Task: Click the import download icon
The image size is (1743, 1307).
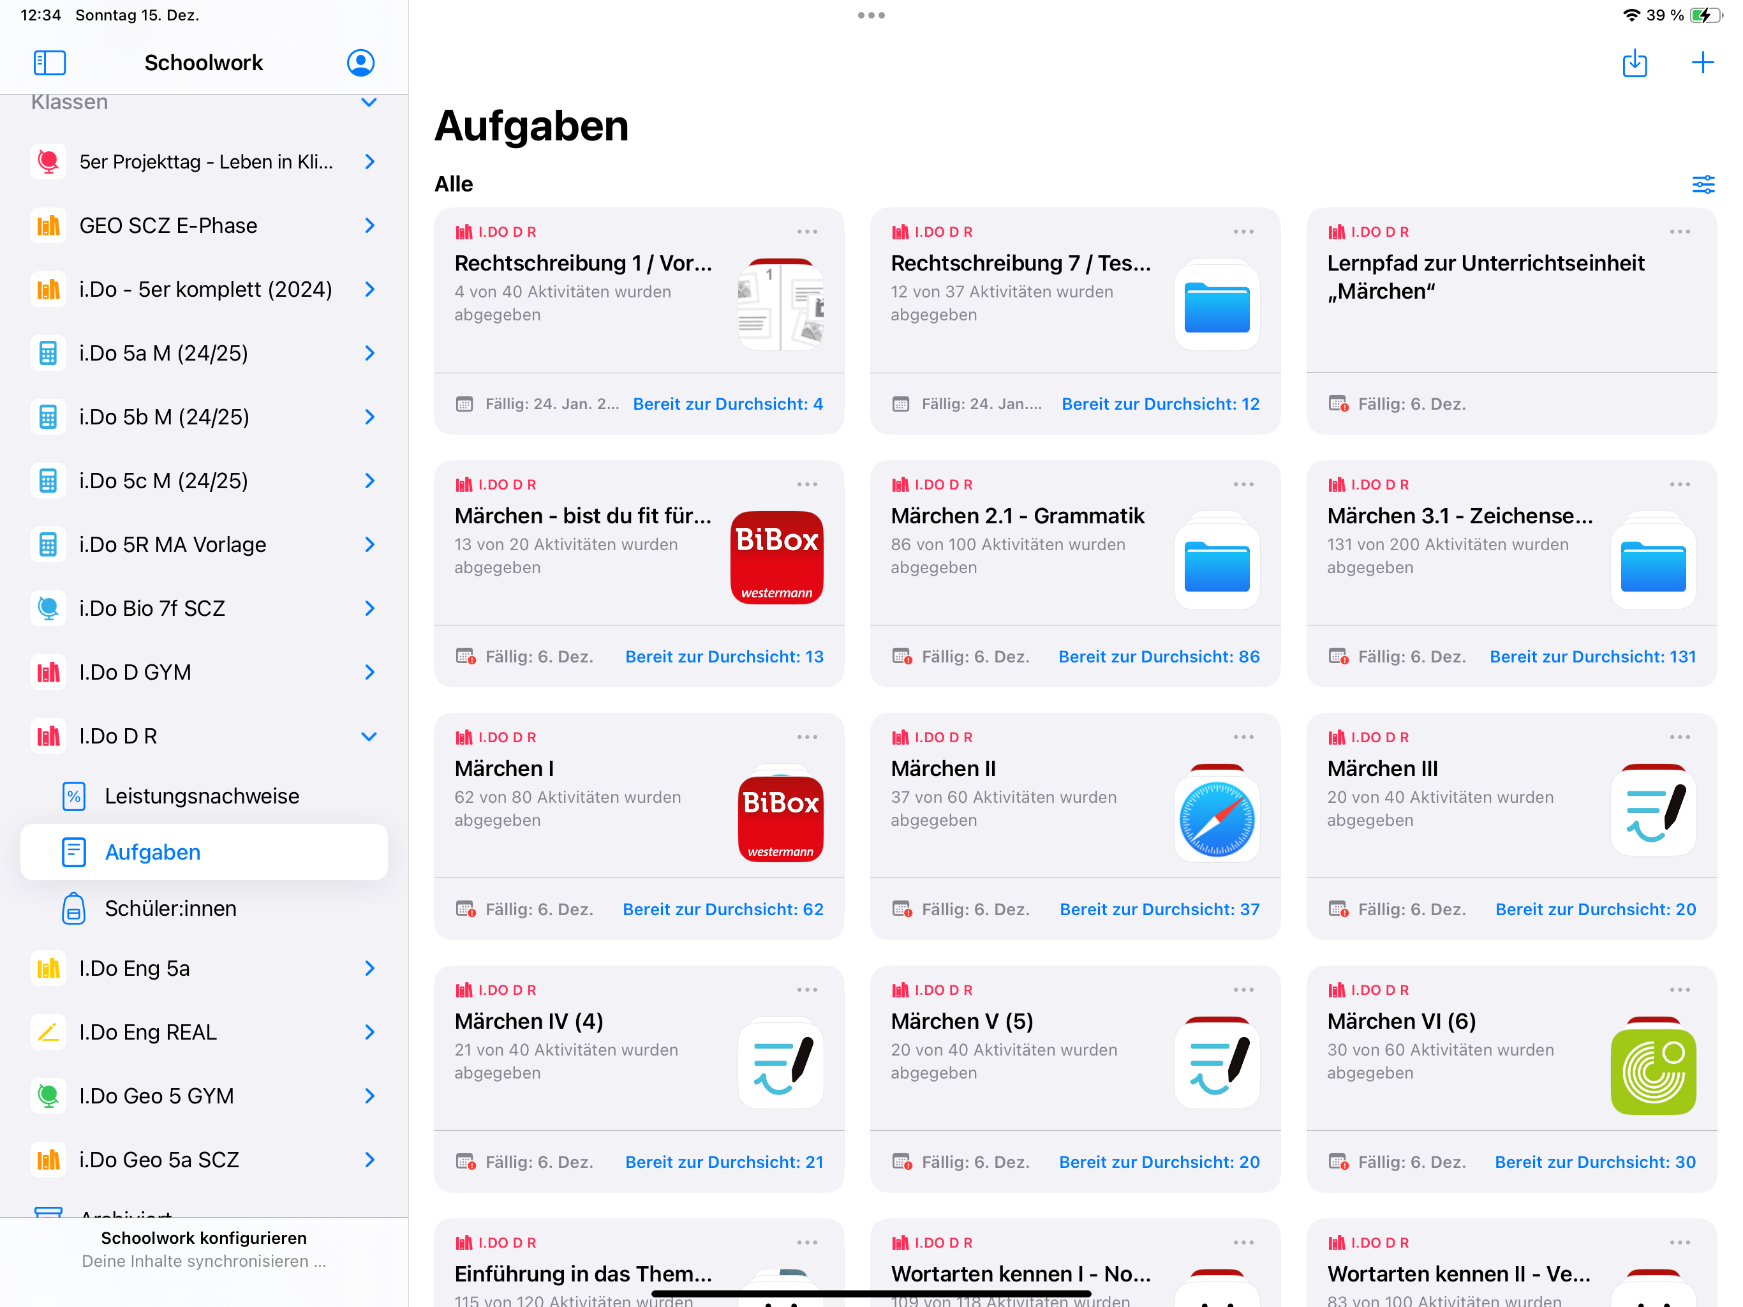Action: (1635, 63)
